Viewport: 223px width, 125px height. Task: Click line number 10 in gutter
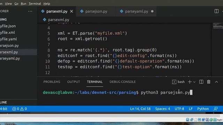point(47,61)
